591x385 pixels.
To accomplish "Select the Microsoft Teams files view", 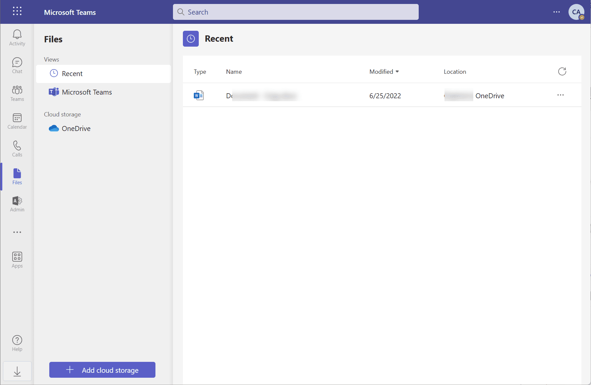I will (x=104, y=92).
